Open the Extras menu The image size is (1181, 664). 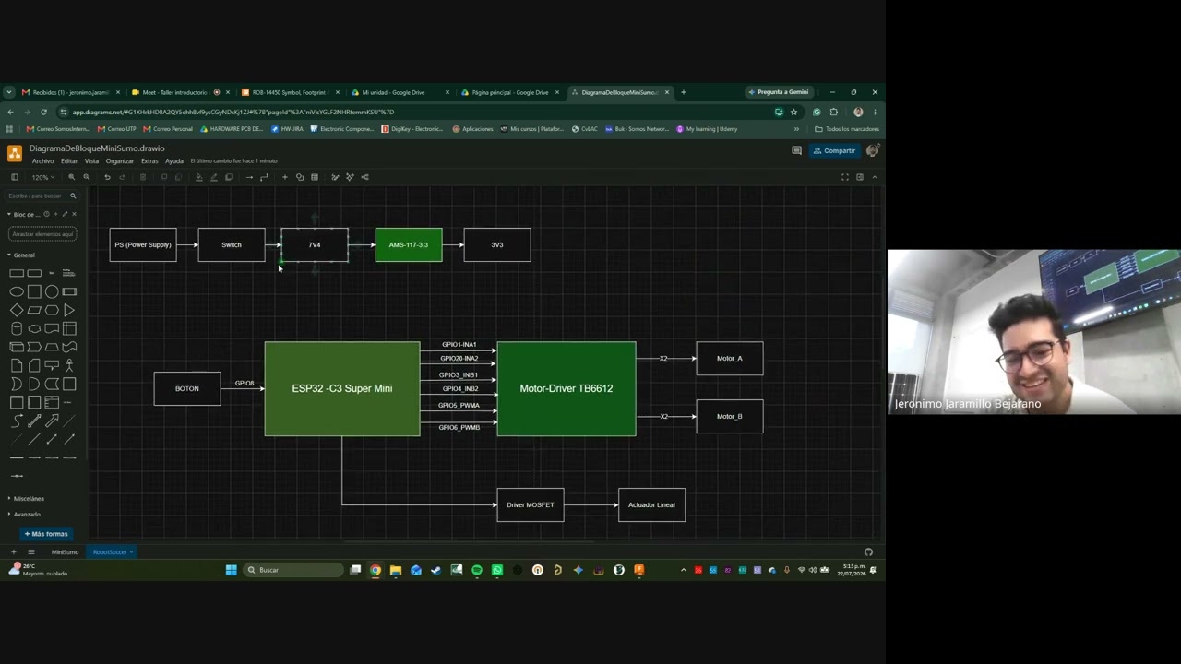[149, 161]
